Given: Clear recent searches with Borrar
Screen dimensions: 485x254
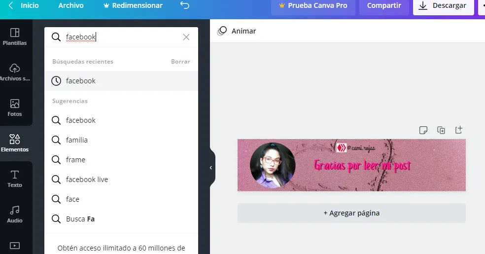Looking at the screenshot, I should 180,62.
